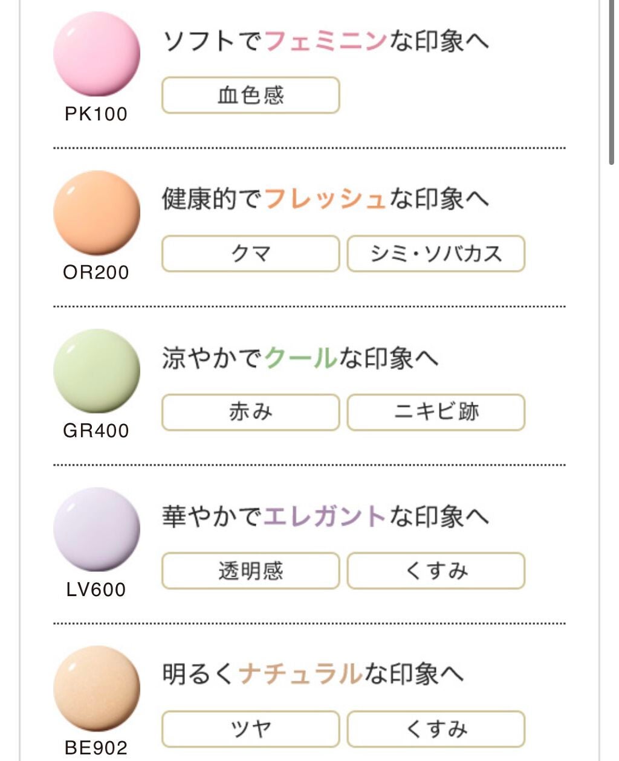This screenshot has width=619, height=761.
Task: Click the PK100 shade label
Action: (x=96, y=114)
